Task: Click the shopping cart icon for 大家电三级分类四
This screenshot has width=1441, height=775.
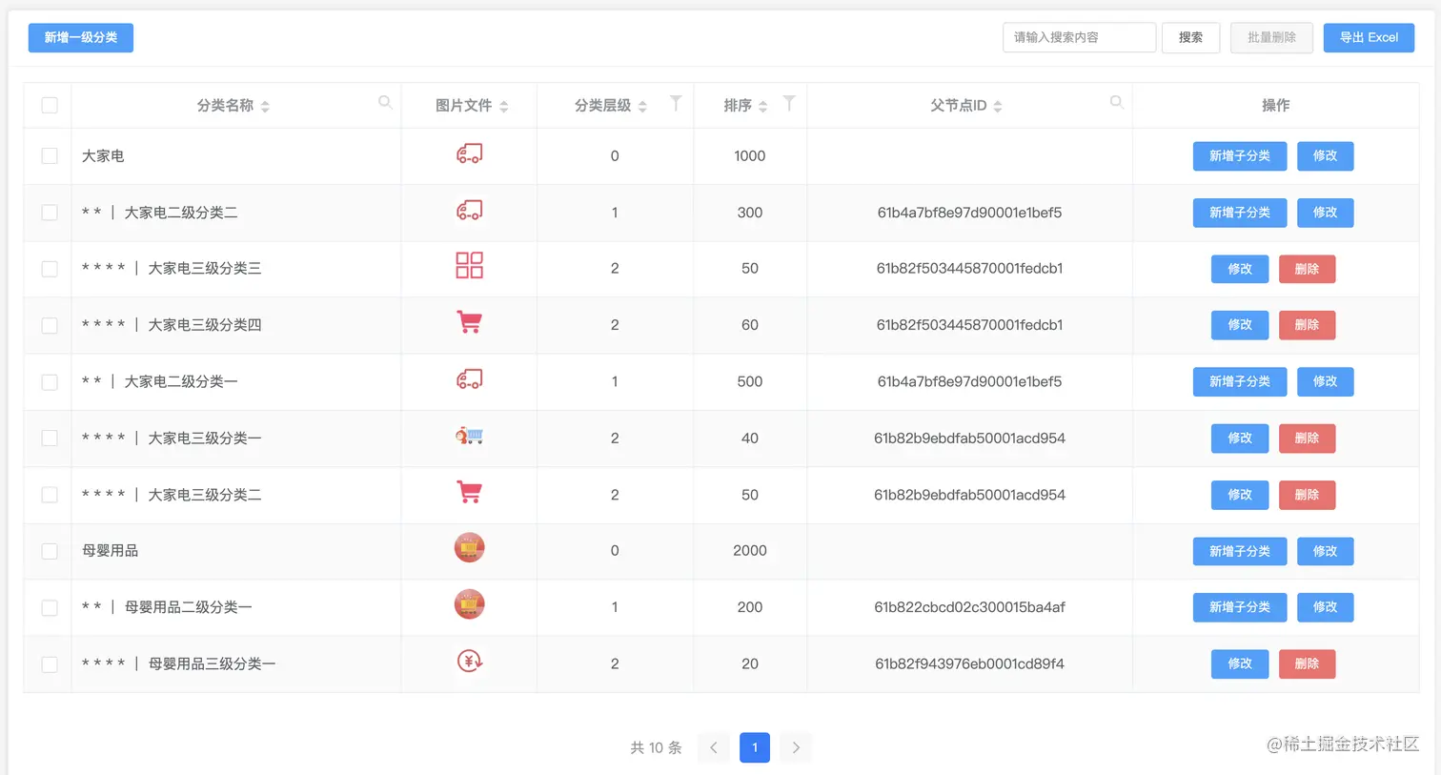Action: [468, 324]
